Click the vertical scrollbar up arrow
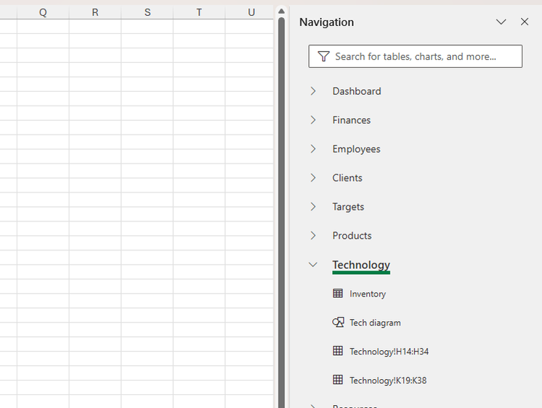Viewport: 542px width, 408px height. [x=281, y=11]
